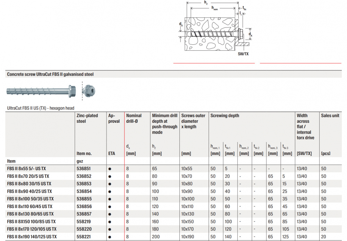Select item 'FBS II 8x55 5/- US TX'
The image size is (347, 241).
click(x=26, y=169)
